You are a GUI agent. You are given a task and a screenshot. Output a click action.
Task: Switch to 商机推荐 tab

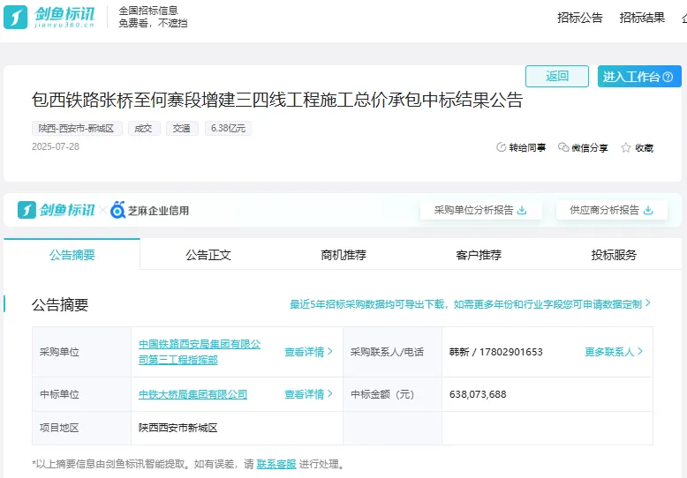click(x=343, y=255)
